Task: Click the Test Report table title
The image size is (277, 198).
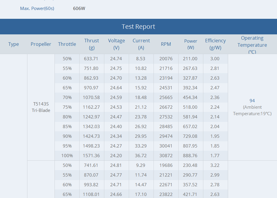Action: tap(138, 27)
